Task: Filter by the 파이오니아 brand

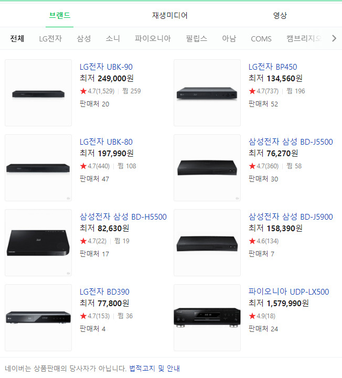Action: [x=153, y=38]
